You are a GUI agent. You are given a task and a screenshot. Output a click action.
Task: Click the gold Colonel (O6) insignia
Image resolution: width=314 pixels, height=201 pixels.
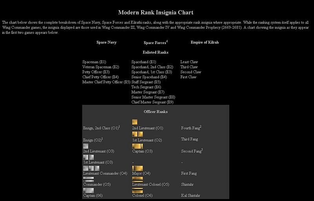tap(137, 190)
